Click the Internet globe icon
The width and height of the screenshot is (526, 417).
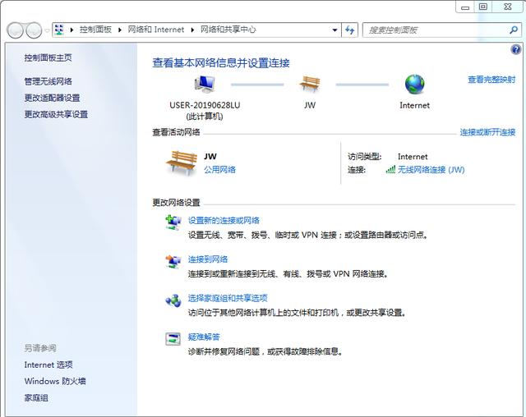(414, 84)
